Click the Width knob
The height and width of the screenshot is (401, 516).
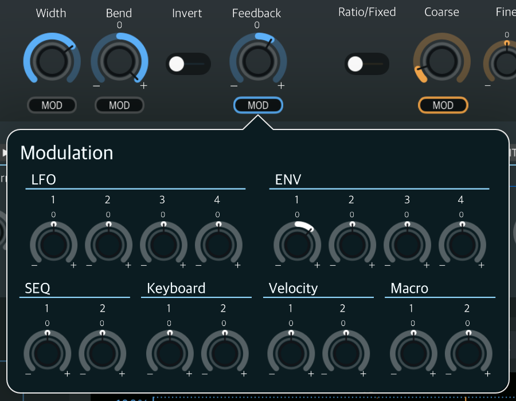52,61
